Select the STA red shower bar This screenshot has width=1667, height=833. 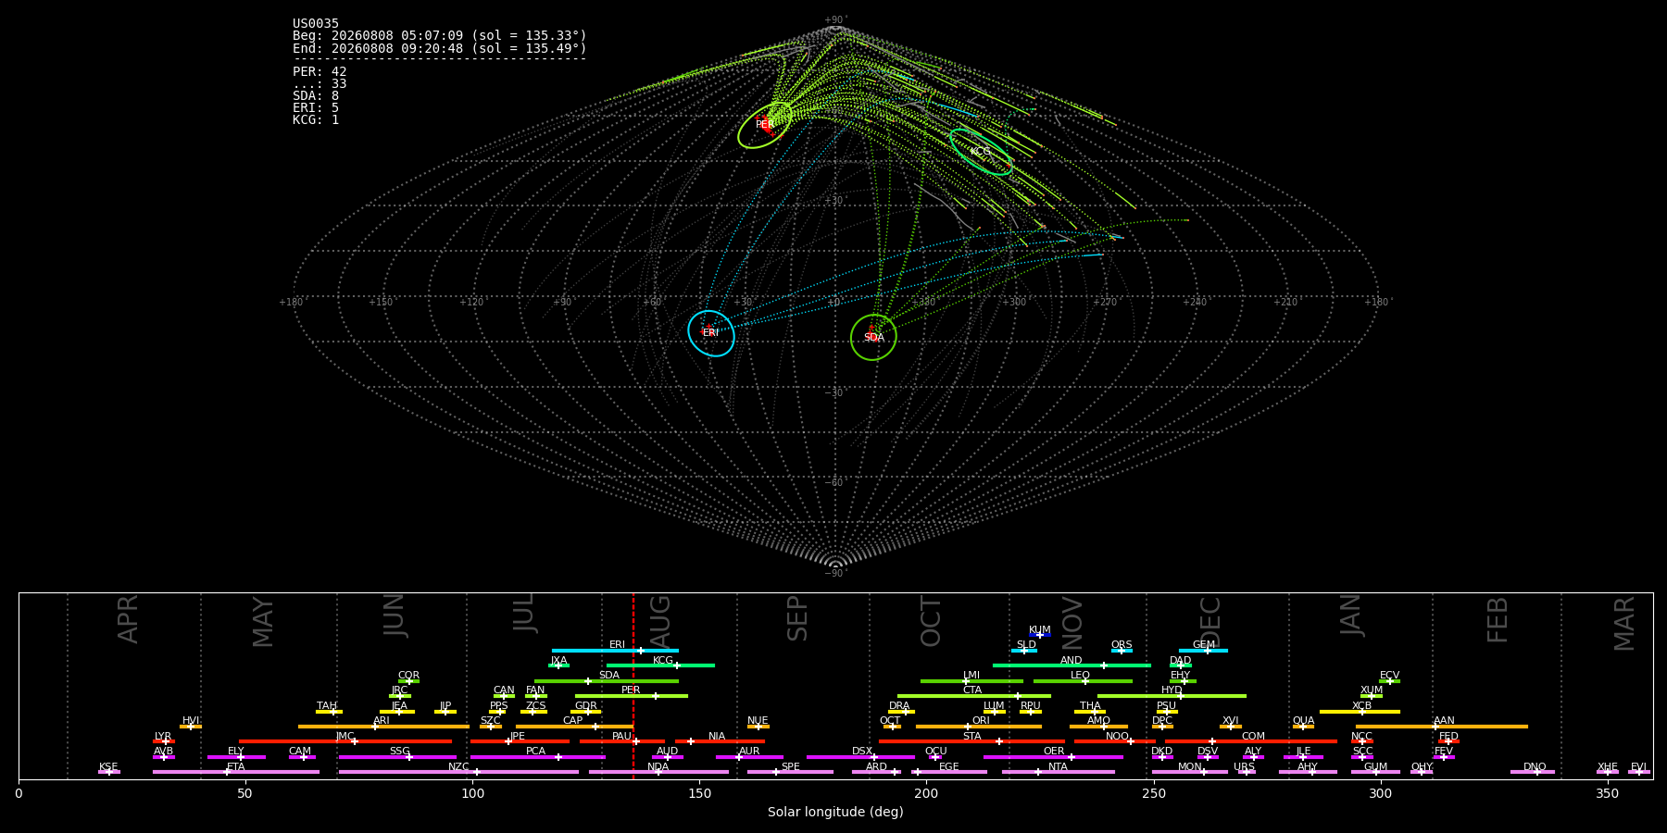[971, 741]
